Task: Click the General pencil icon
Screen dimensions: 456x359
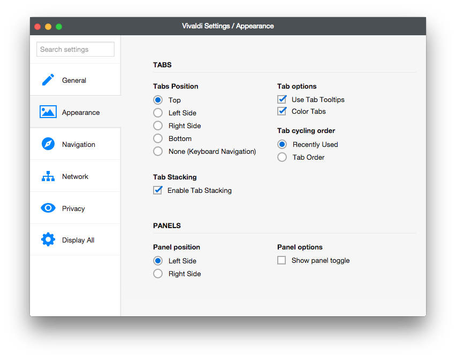Action: [x=48, y=80]
